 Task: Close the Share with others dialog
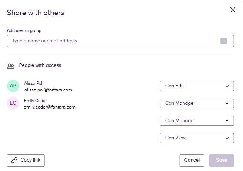[x=233, y=10]
